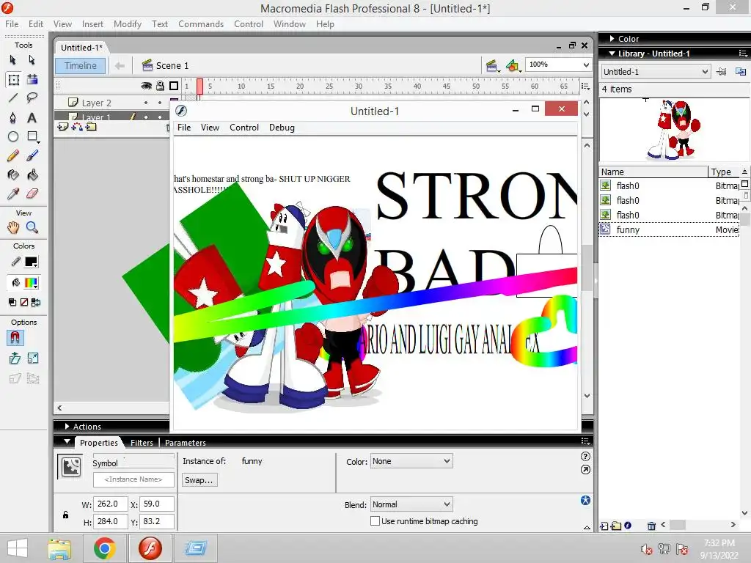Open the Library panel options menu

click(x=743, y=53)
